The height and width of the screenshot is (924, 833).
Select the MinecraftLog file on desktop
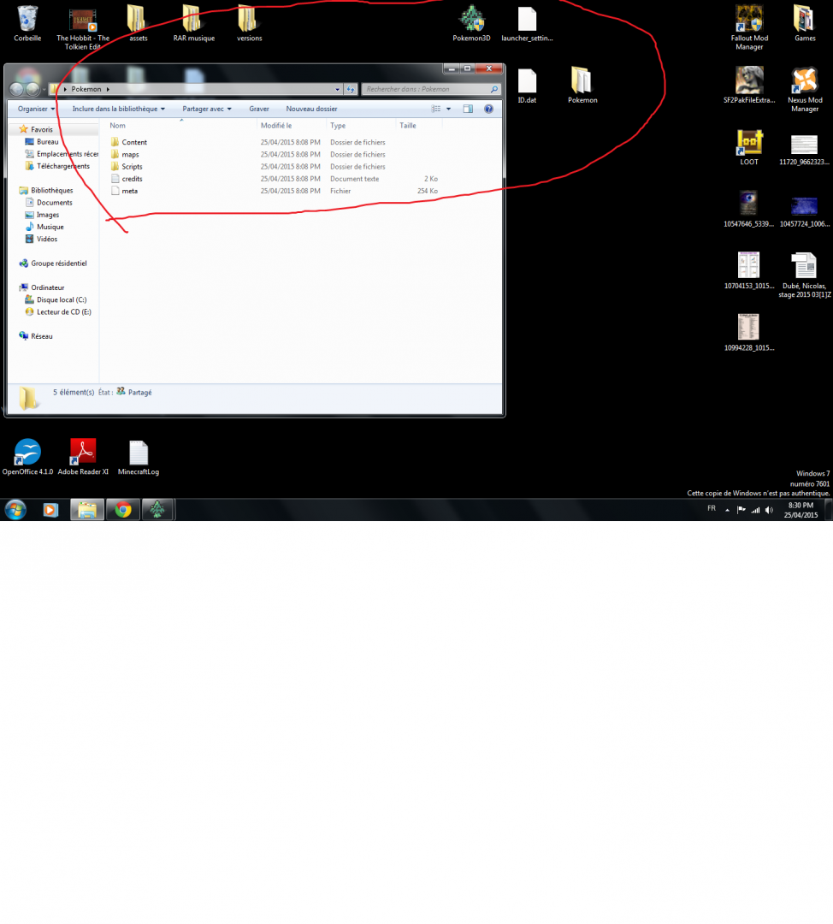coord(139,457)
